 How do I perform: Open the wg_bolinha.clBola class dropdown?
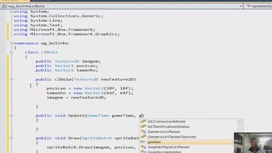[241, 6]
